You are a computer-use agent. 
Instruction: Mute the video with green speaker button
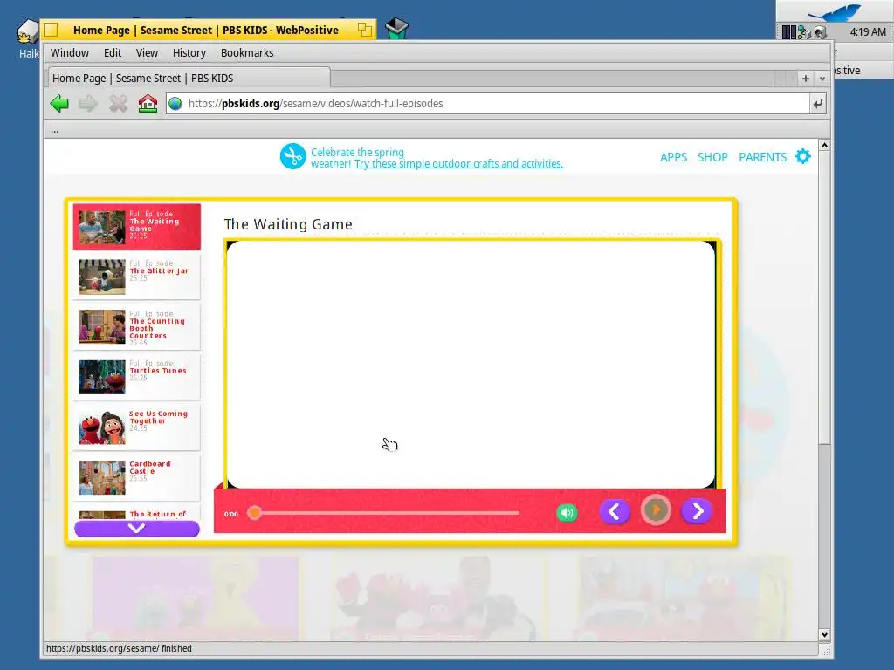point(567,513)
